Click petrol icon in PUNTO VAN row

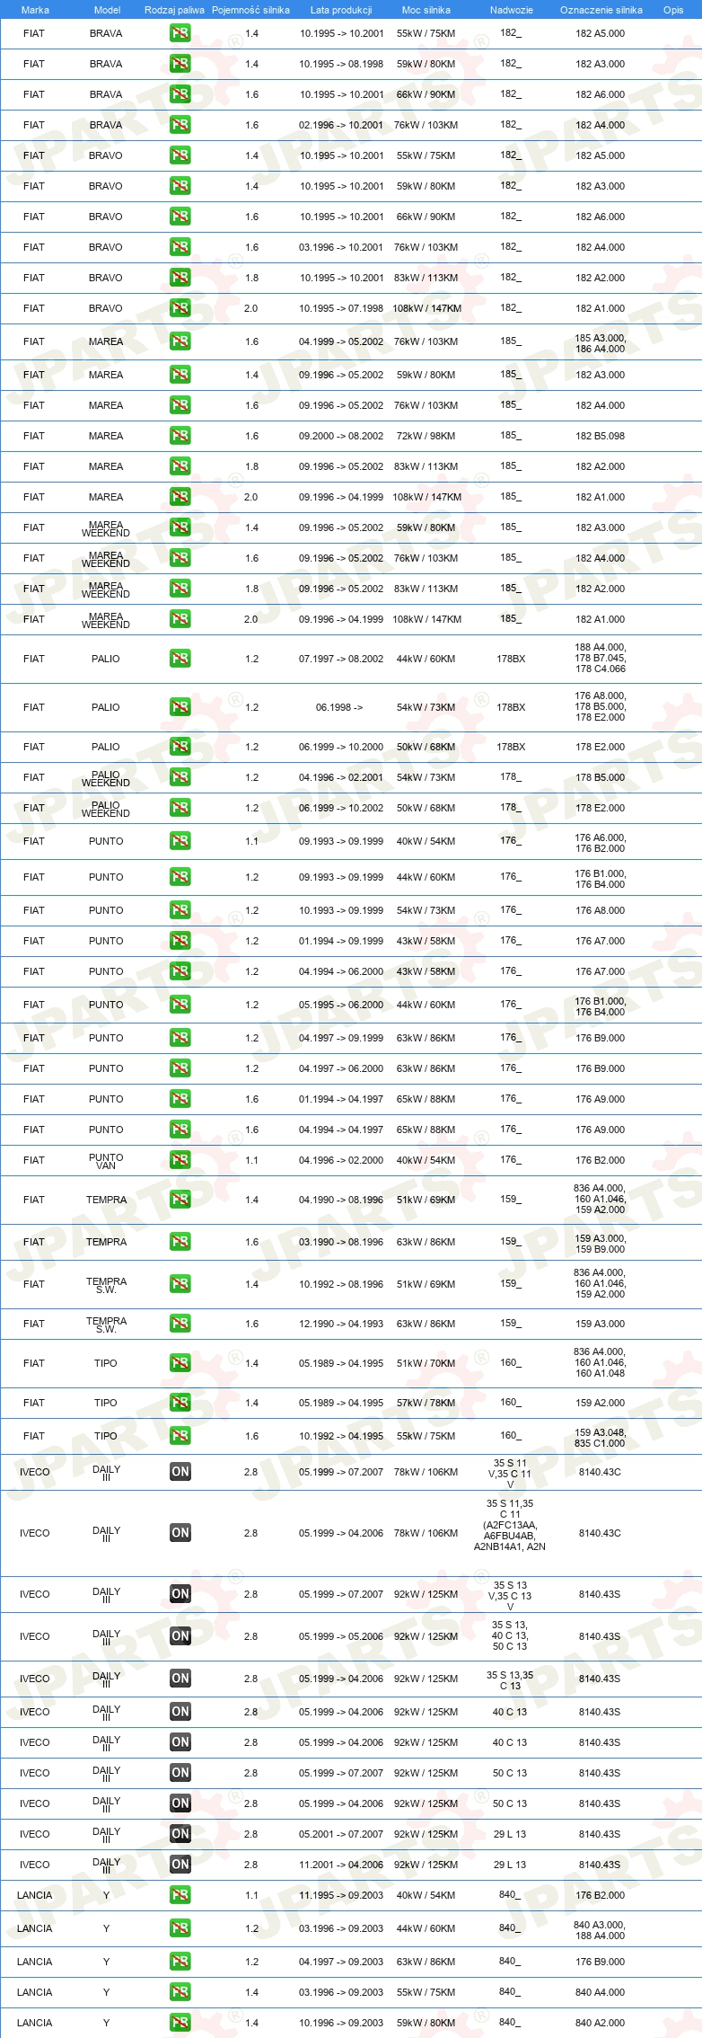click(x=180, y=1160)
